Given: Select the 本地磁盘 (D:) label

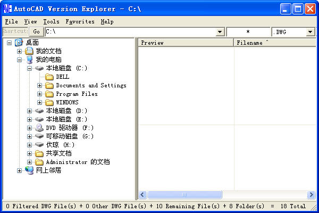Looking at the screenshot, I should coord(66,111).
